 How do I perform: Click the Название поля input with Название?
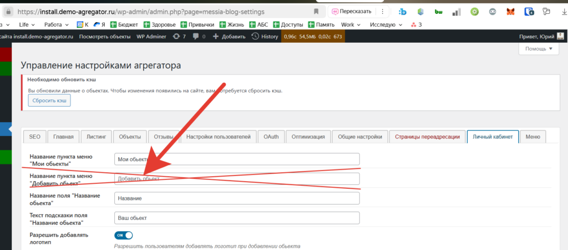(x=236, y=198)
